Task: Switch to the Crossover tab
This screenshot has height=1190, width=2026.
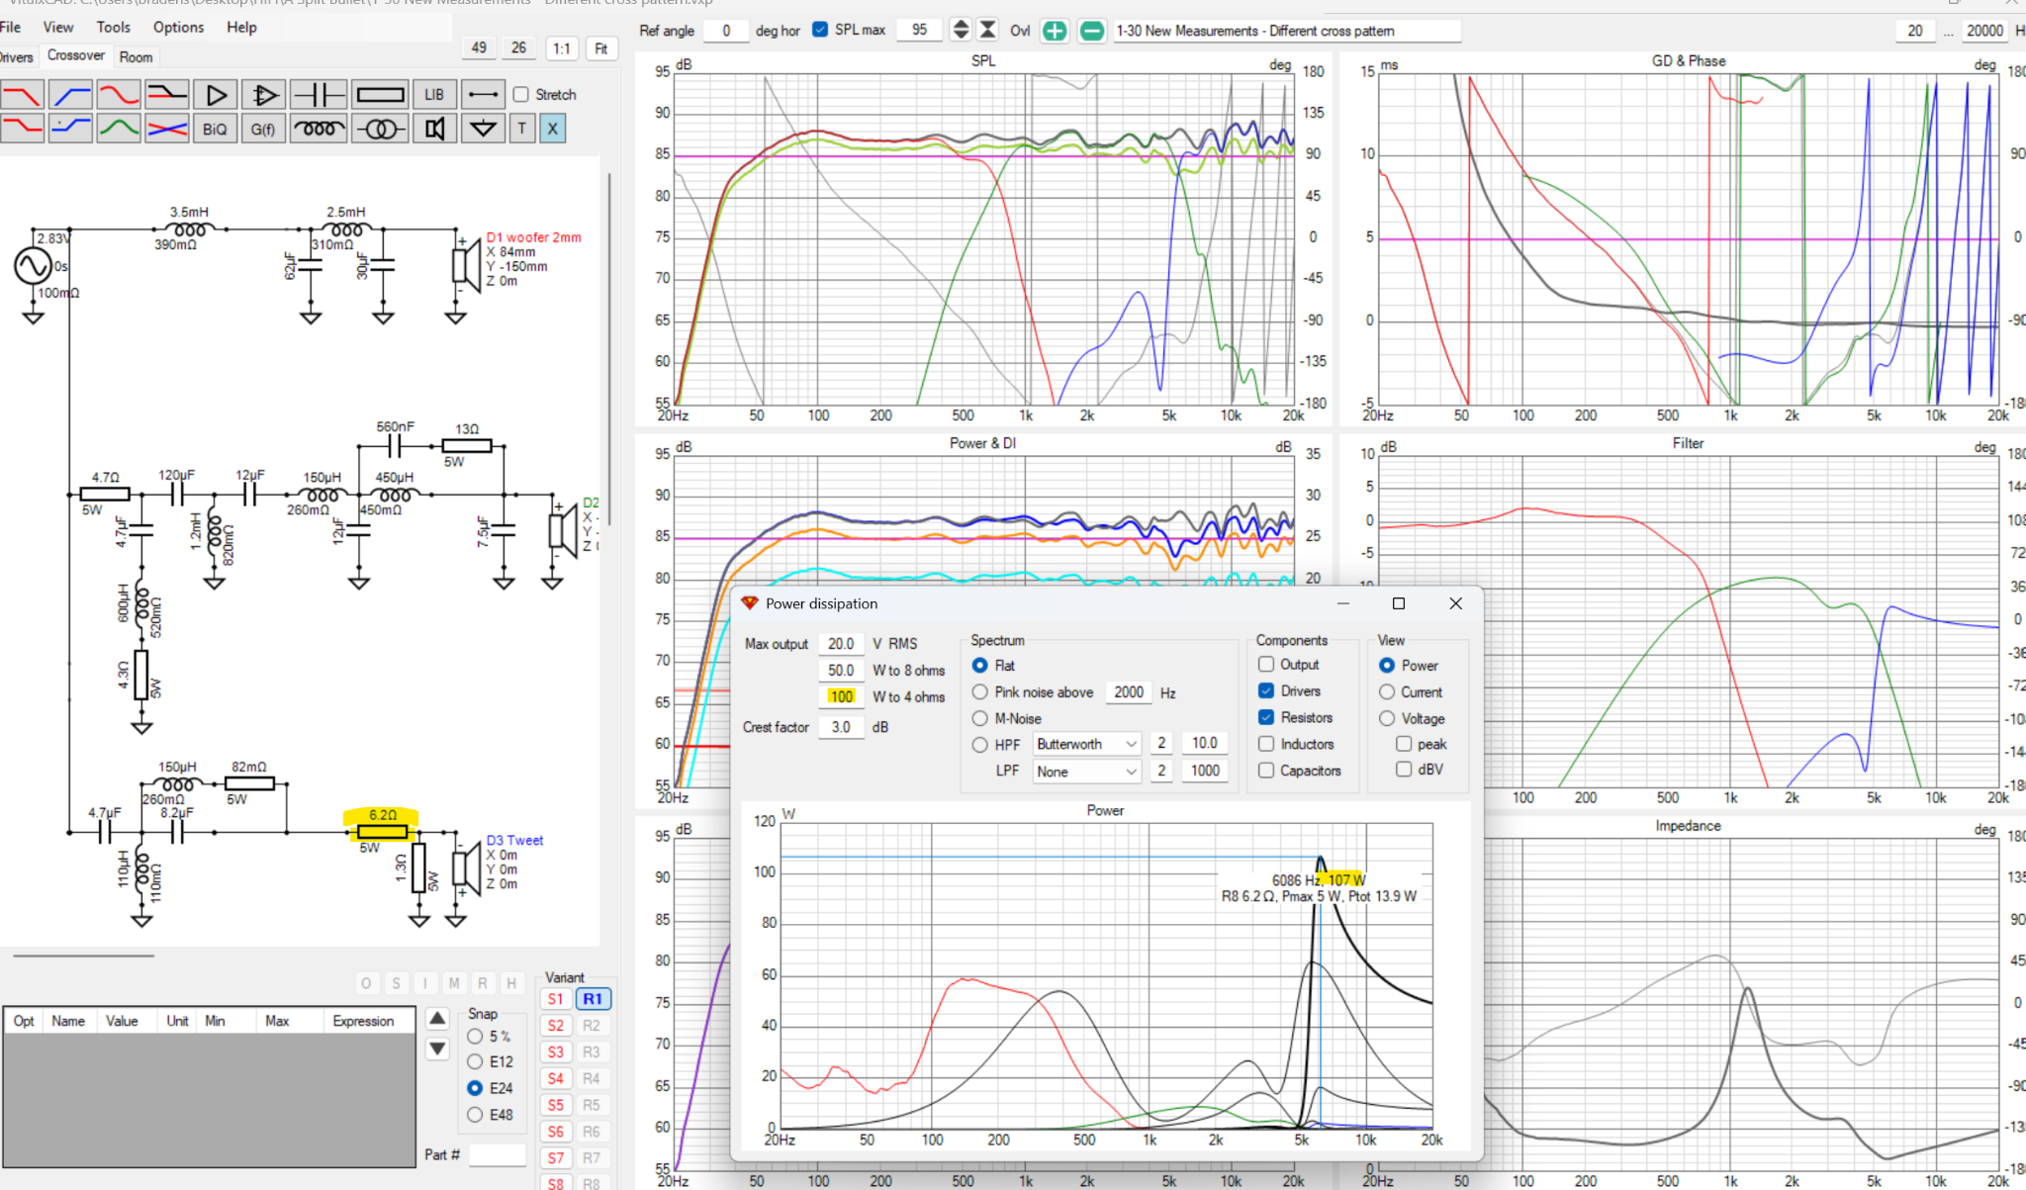Action: [x=76, y=55]
